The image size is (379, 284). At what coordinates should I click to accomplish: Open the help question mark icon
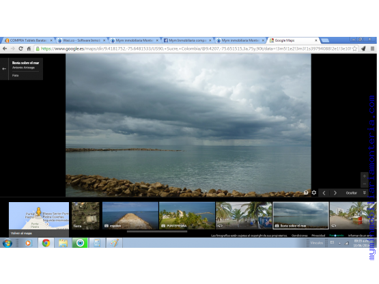(x=306, y=193)
